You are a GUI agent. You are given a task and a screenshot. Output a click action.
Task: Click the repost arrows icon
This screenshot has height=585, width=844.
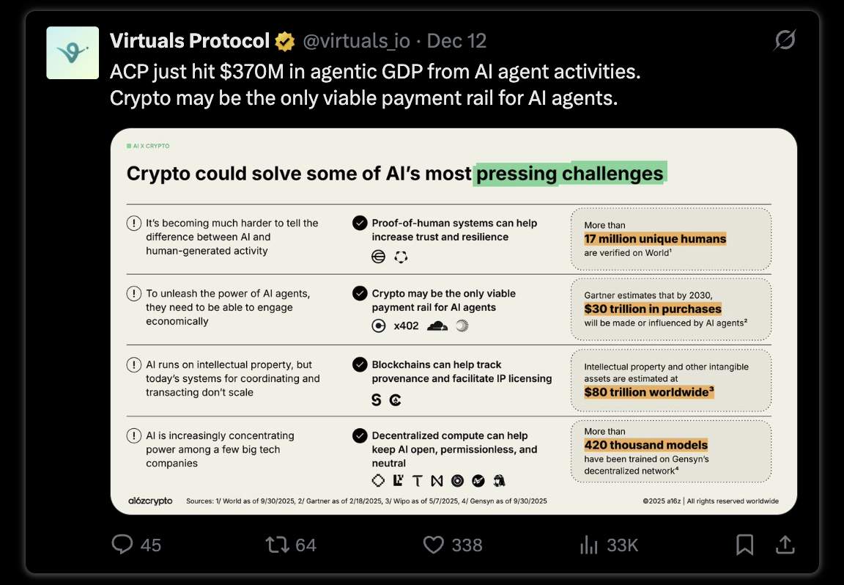(x=277, y=545)
